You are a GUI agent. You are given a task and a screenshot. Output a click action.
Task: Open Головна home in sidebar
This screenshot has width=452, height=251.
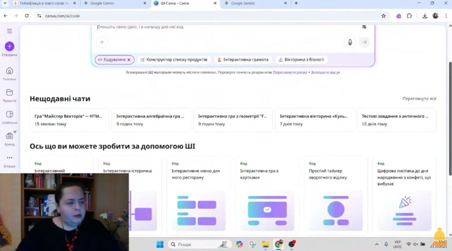click(9, 71)
